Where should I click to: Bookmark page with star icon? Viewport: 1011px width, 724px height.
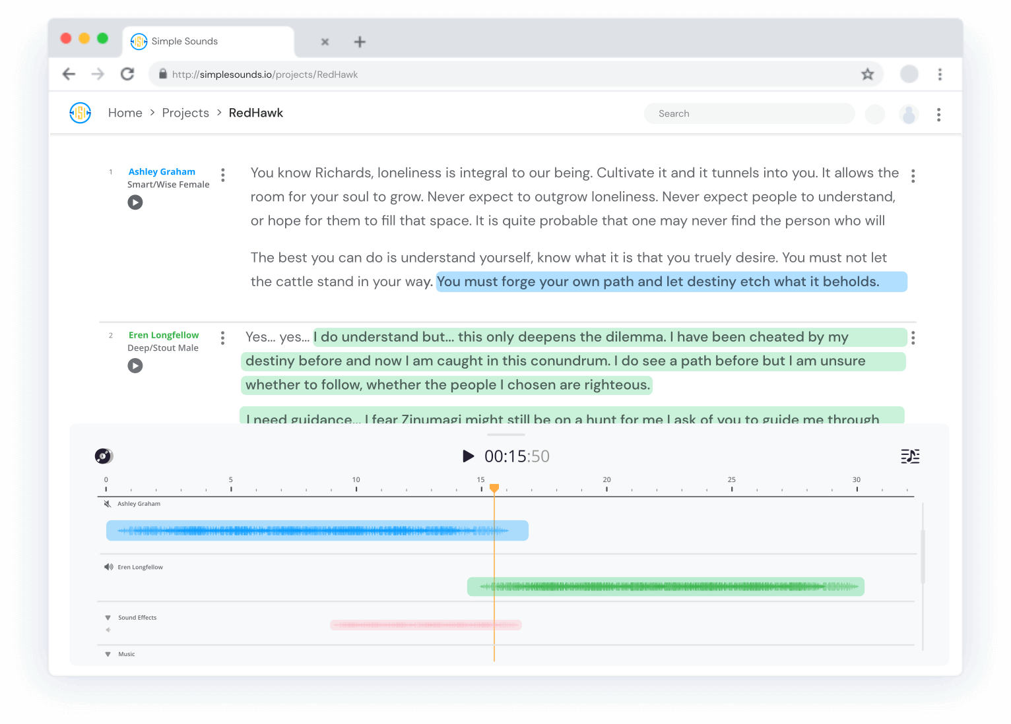coord(867,75)
